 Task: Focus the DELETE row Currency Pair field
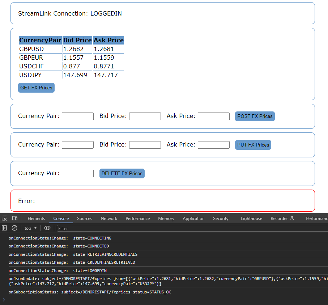pos(78,173)
